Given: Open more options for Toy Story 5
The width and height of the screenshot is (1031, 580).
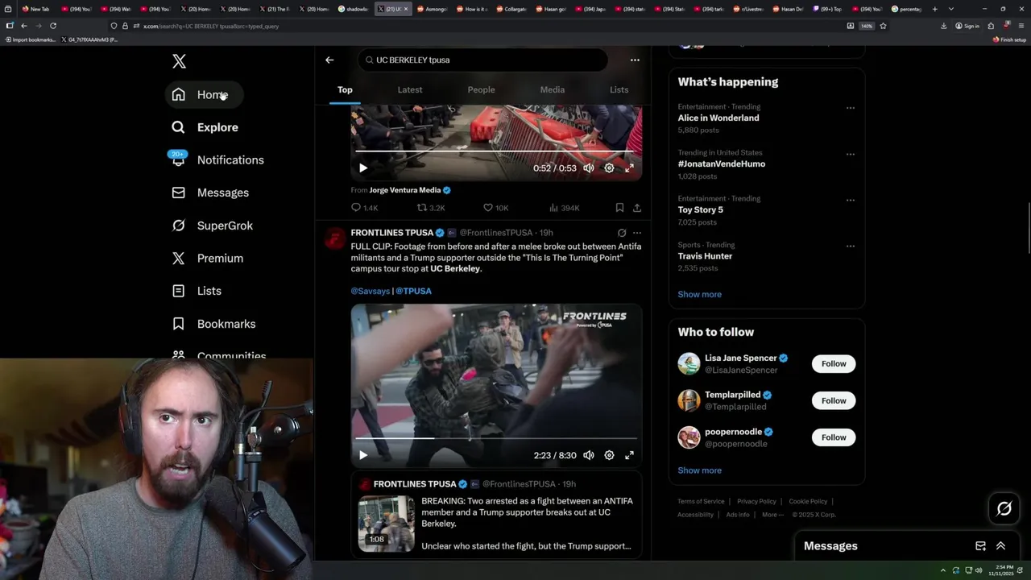Looking at the screenshot, I should click(x=851, y=200).
